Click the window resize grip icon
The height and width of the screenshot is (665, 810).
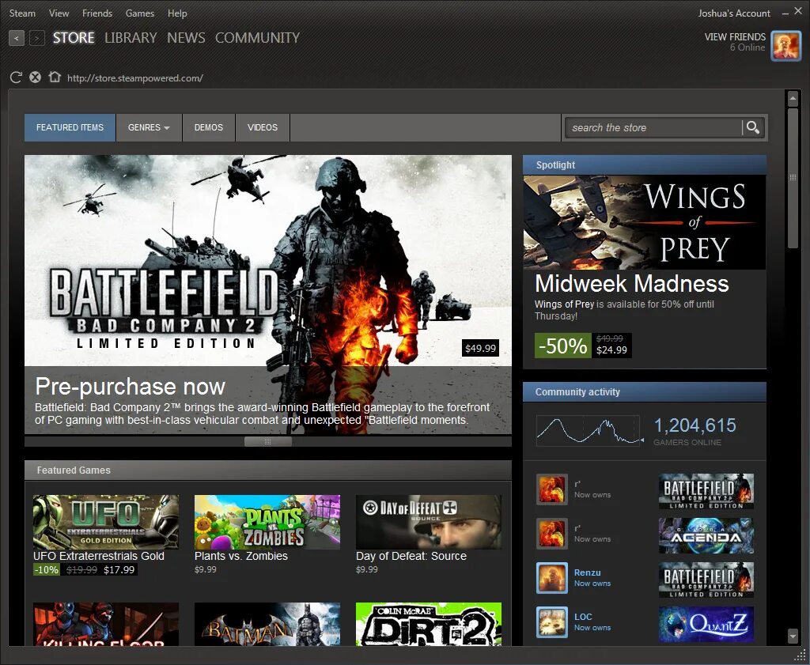[x=800, y=656]
